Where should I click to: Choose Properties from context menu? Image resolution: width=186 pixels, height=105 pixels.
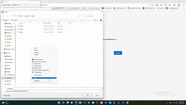pyautogui.click(x=44, y=81)
